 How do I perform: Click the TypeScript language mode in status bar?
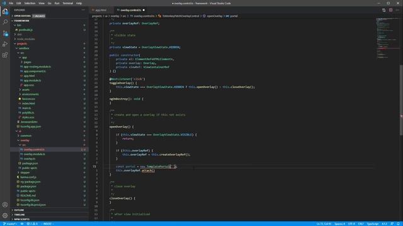click(373, 223)
